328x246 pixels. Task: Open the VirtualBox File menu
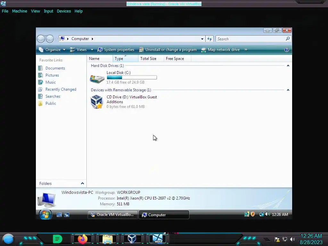5,11
